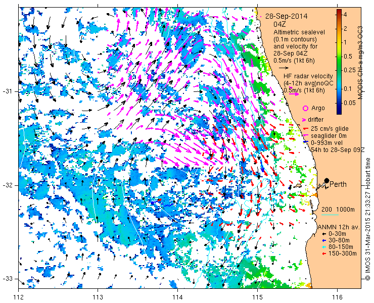Click the blue 0-993m vel legend arrow
Image resolution: width=374 pixels, height=303 pixels.
click(x=305, y=142)
